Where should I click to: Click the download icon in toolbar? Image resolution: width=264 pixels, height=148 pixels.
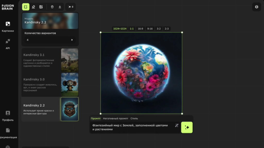point(60,7)
